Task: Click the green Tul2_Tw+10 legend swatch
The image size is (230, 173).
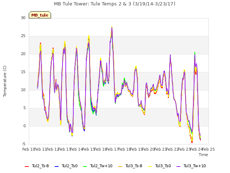Action: tap(85, 167)
